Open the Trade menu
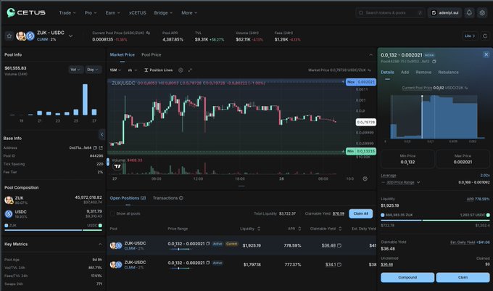The width and height of the screenshot is (493, 291). point(67,13)
